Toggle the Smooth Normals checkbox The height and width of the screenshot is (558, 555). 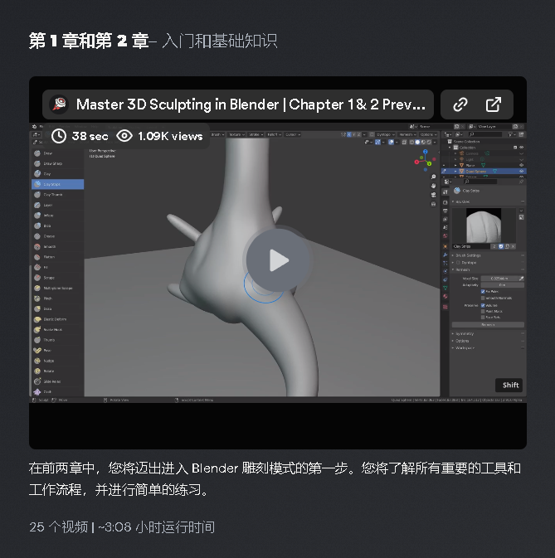pyautogui.click(x=483, y=298)
